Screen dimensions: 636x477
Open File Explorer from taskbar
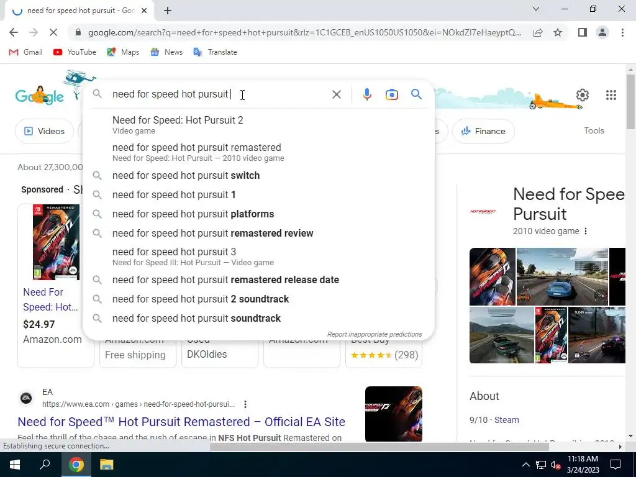point(106,465)
